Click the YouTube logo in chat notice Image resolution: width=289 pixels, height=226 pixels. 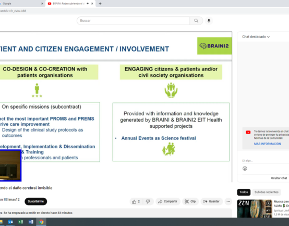(248, 133)
